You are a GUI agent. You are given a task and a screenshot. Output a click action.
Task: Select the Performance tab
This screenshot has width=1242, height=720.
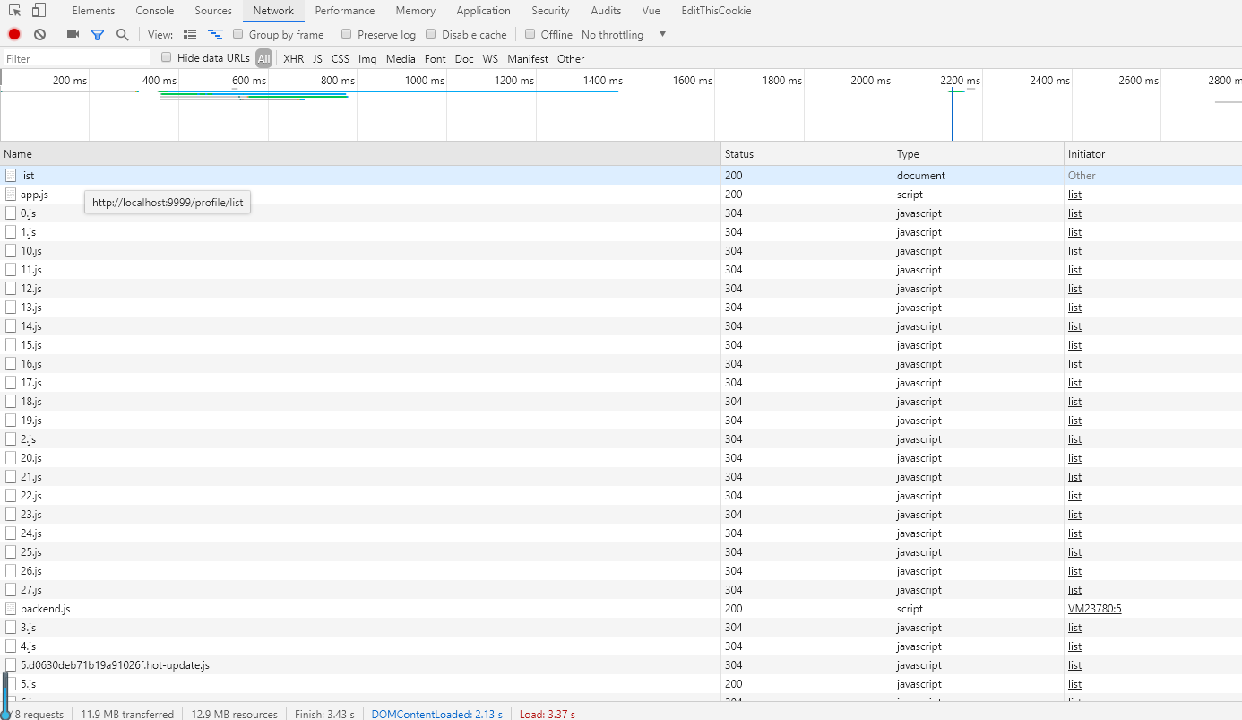click(x=345, y=11)
